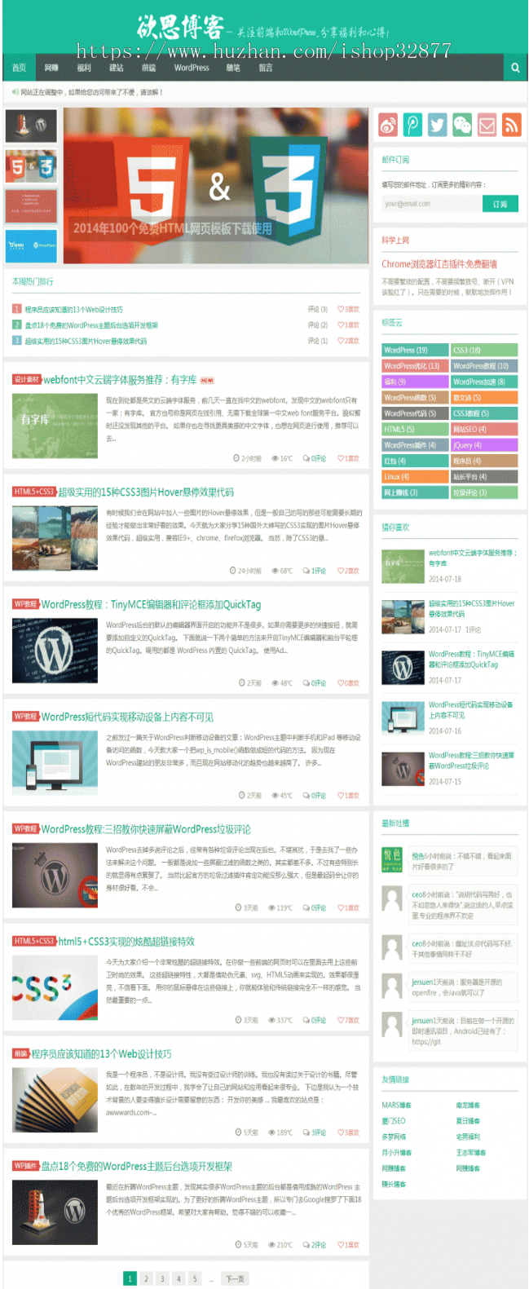Open the 宅男福利 friend link
Image resolution: width=529 pixels, height=1289 pixels.
(468, 1137)
